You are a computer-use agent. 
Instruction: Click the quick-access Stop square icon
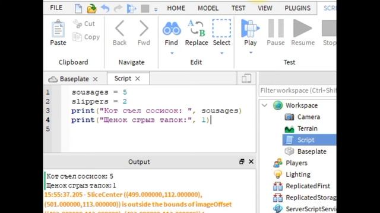click(145, 9)
